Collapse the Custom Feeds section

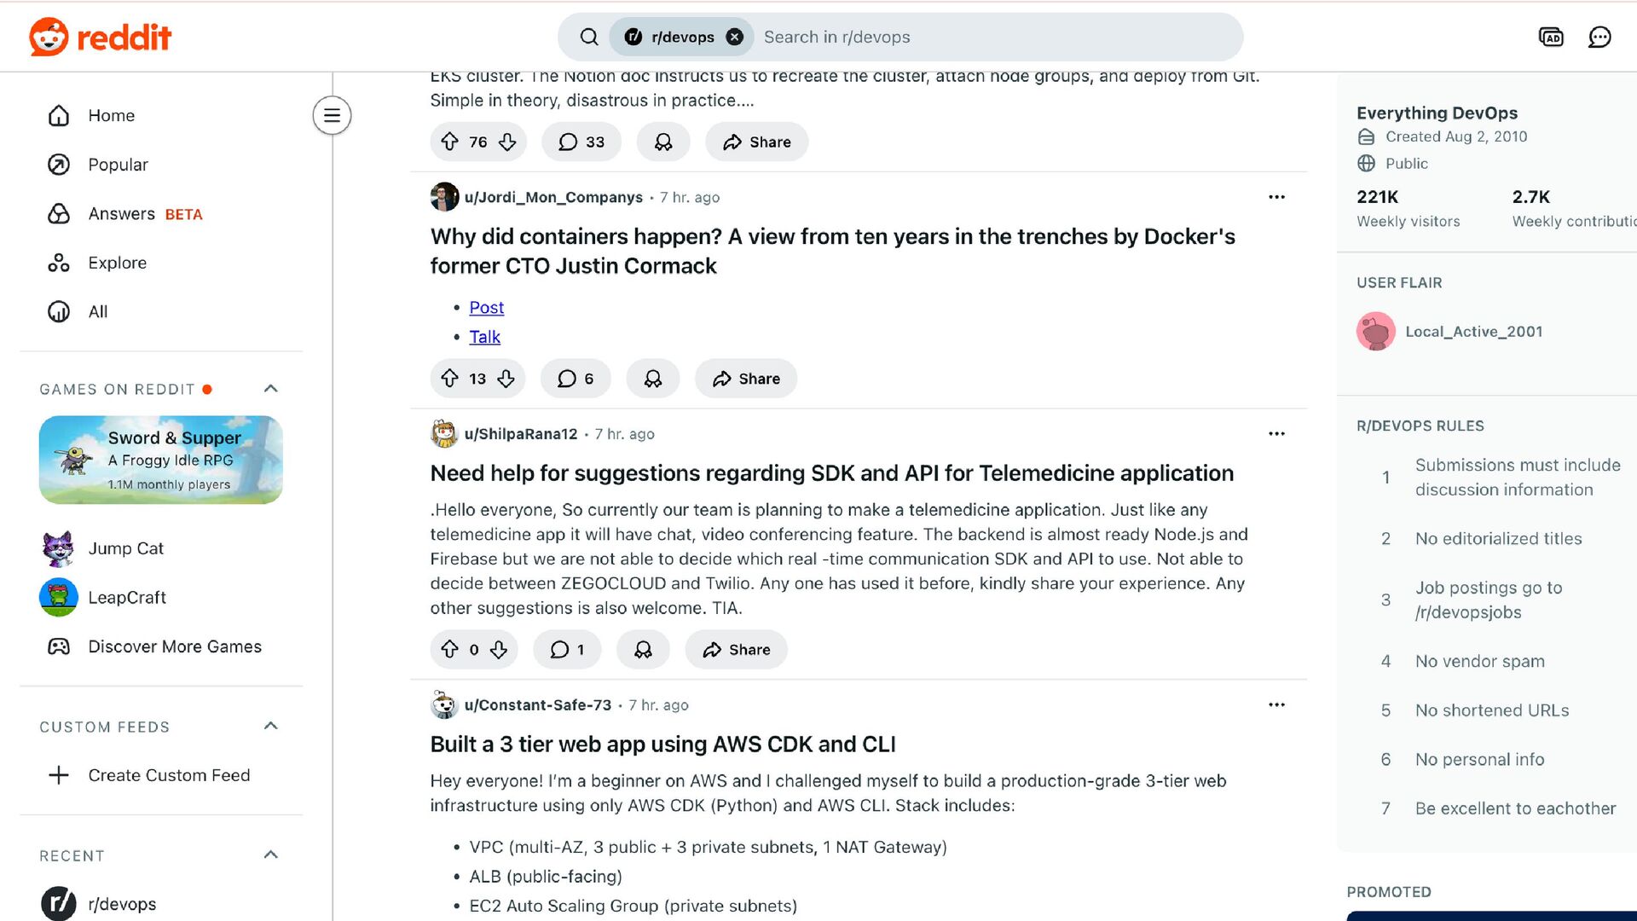click(x=271, y=727)
